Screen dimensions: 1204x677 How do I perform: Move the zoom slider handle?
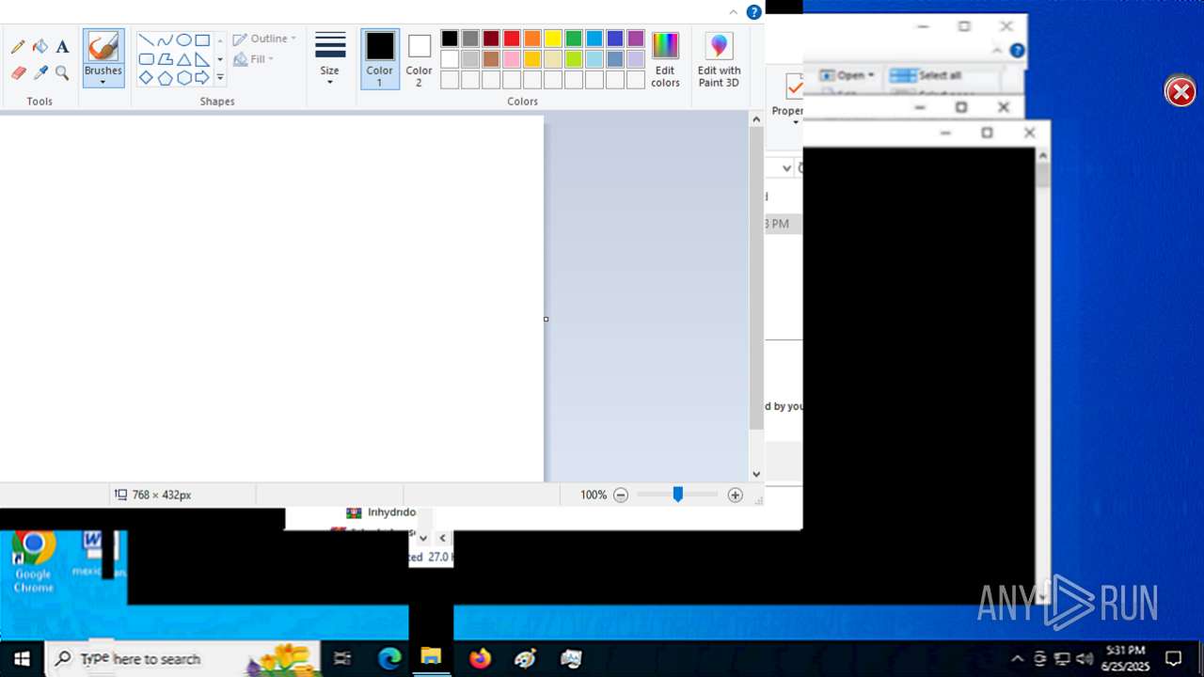677,495
